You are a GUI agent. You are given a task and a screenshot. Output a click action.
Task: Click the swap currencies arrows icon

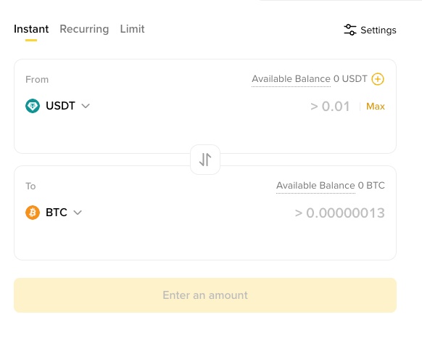tap(205, 160)
